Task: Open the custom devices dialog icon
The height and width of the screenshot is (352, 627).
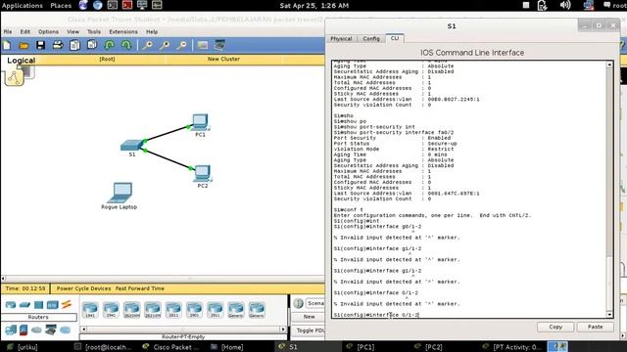Action: pos(219,45)
